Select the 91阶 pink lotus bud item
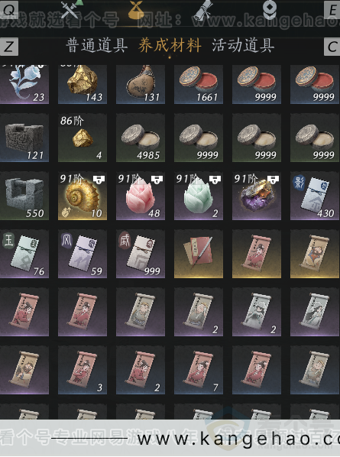The height and width of the screenshot is (457, 340). [x=141, y=196]
